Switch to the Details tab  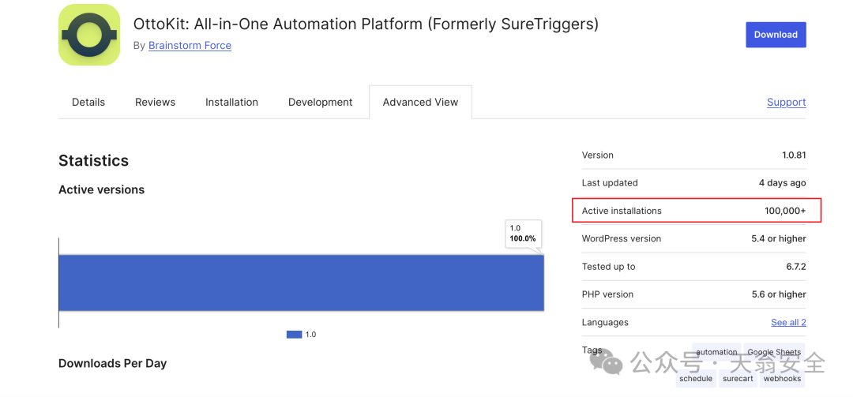coord(88,103)
